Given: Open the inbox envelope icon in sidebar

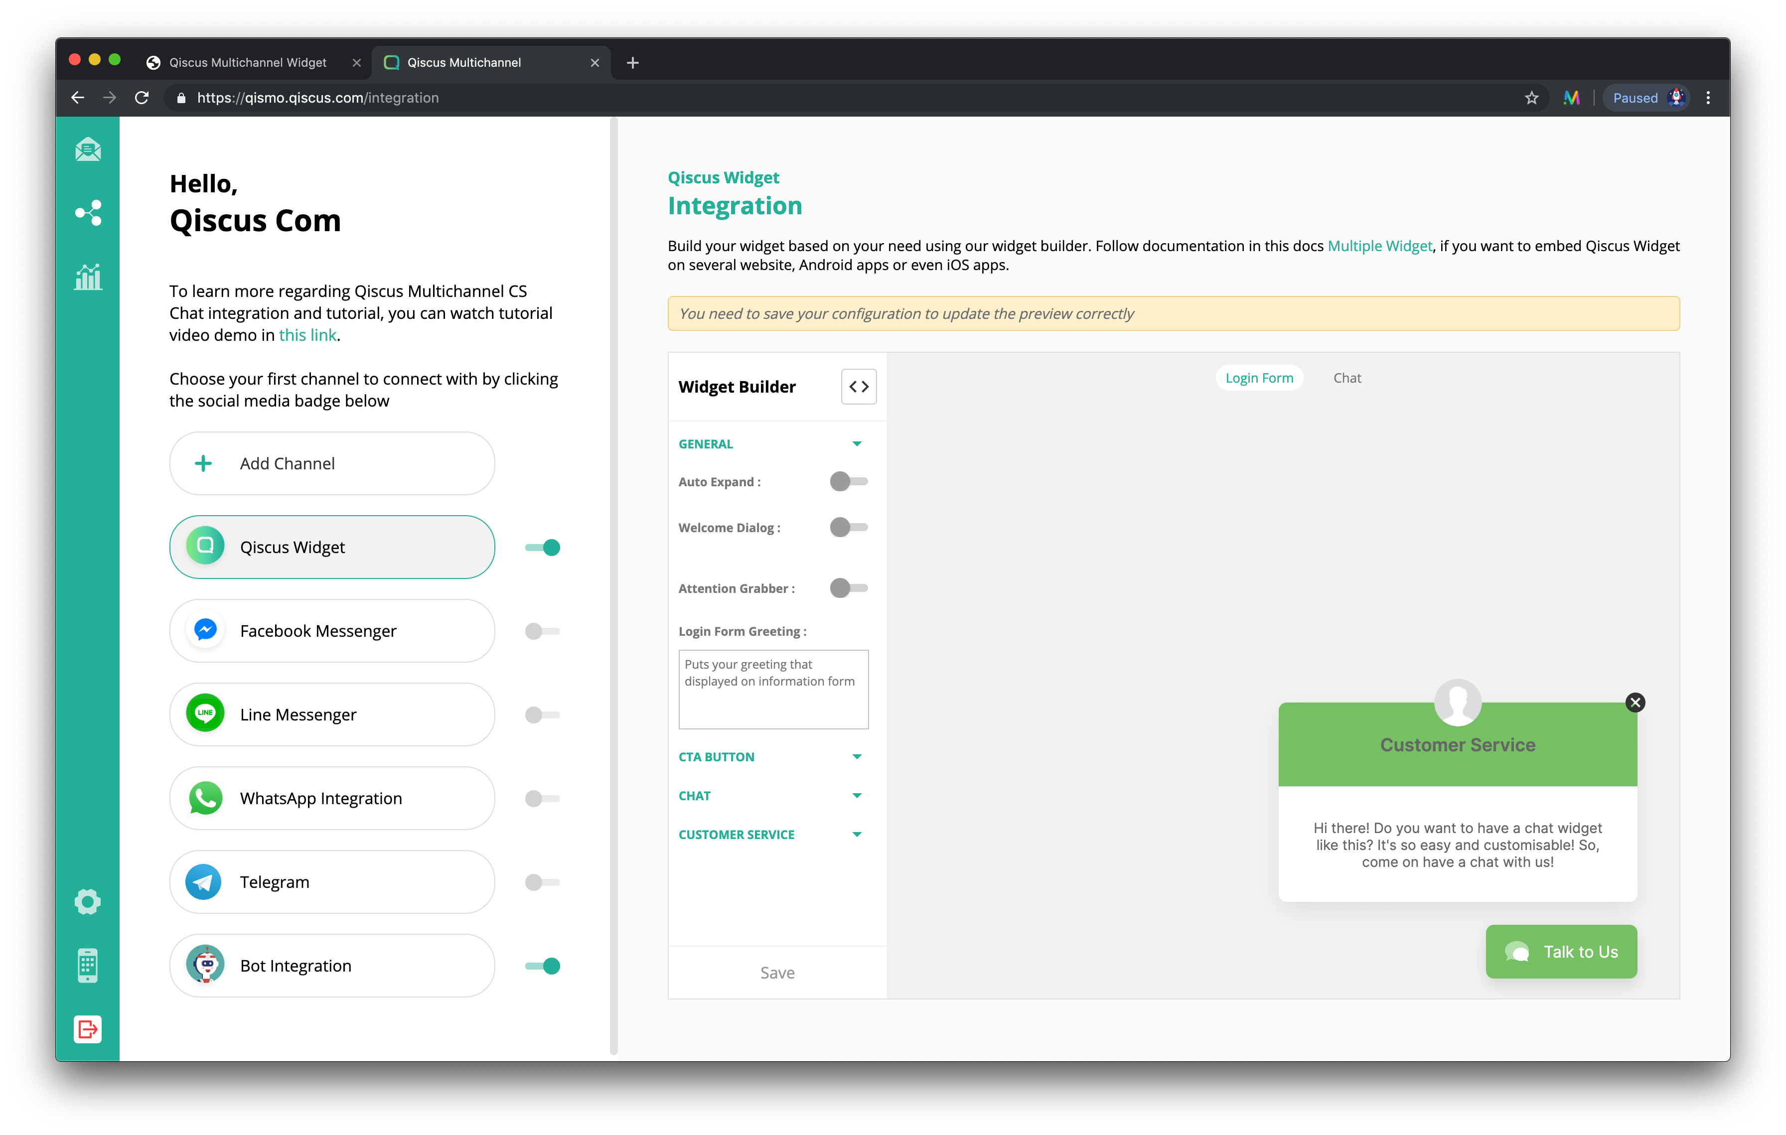Looking at the screenshot, I should pyautogui.click(x=88, y=150).
